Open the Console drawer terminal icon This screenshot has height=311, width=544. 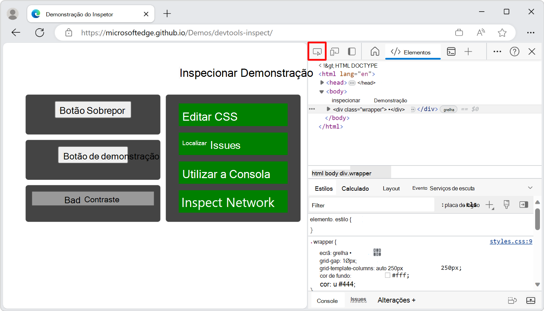coord(452,51)
